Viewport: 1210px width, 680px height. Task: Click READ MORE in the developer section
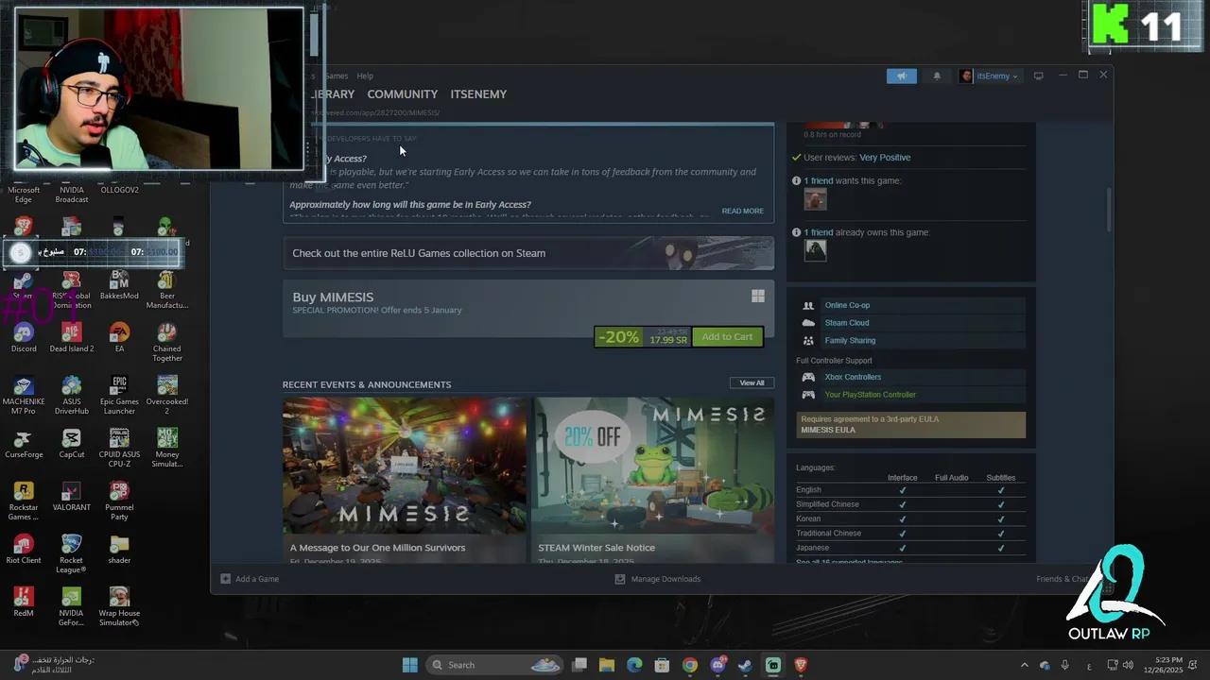click(x=742, y=211)
